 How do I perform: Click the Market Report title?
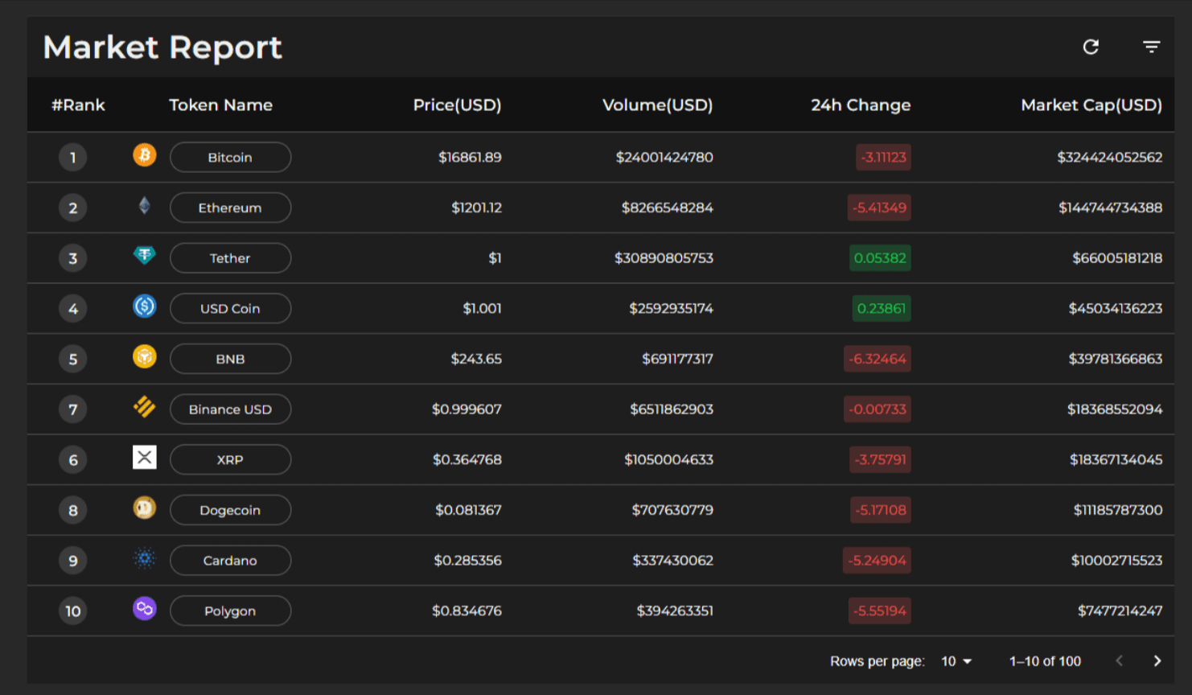pyautogui.click(x=162, y=47)
